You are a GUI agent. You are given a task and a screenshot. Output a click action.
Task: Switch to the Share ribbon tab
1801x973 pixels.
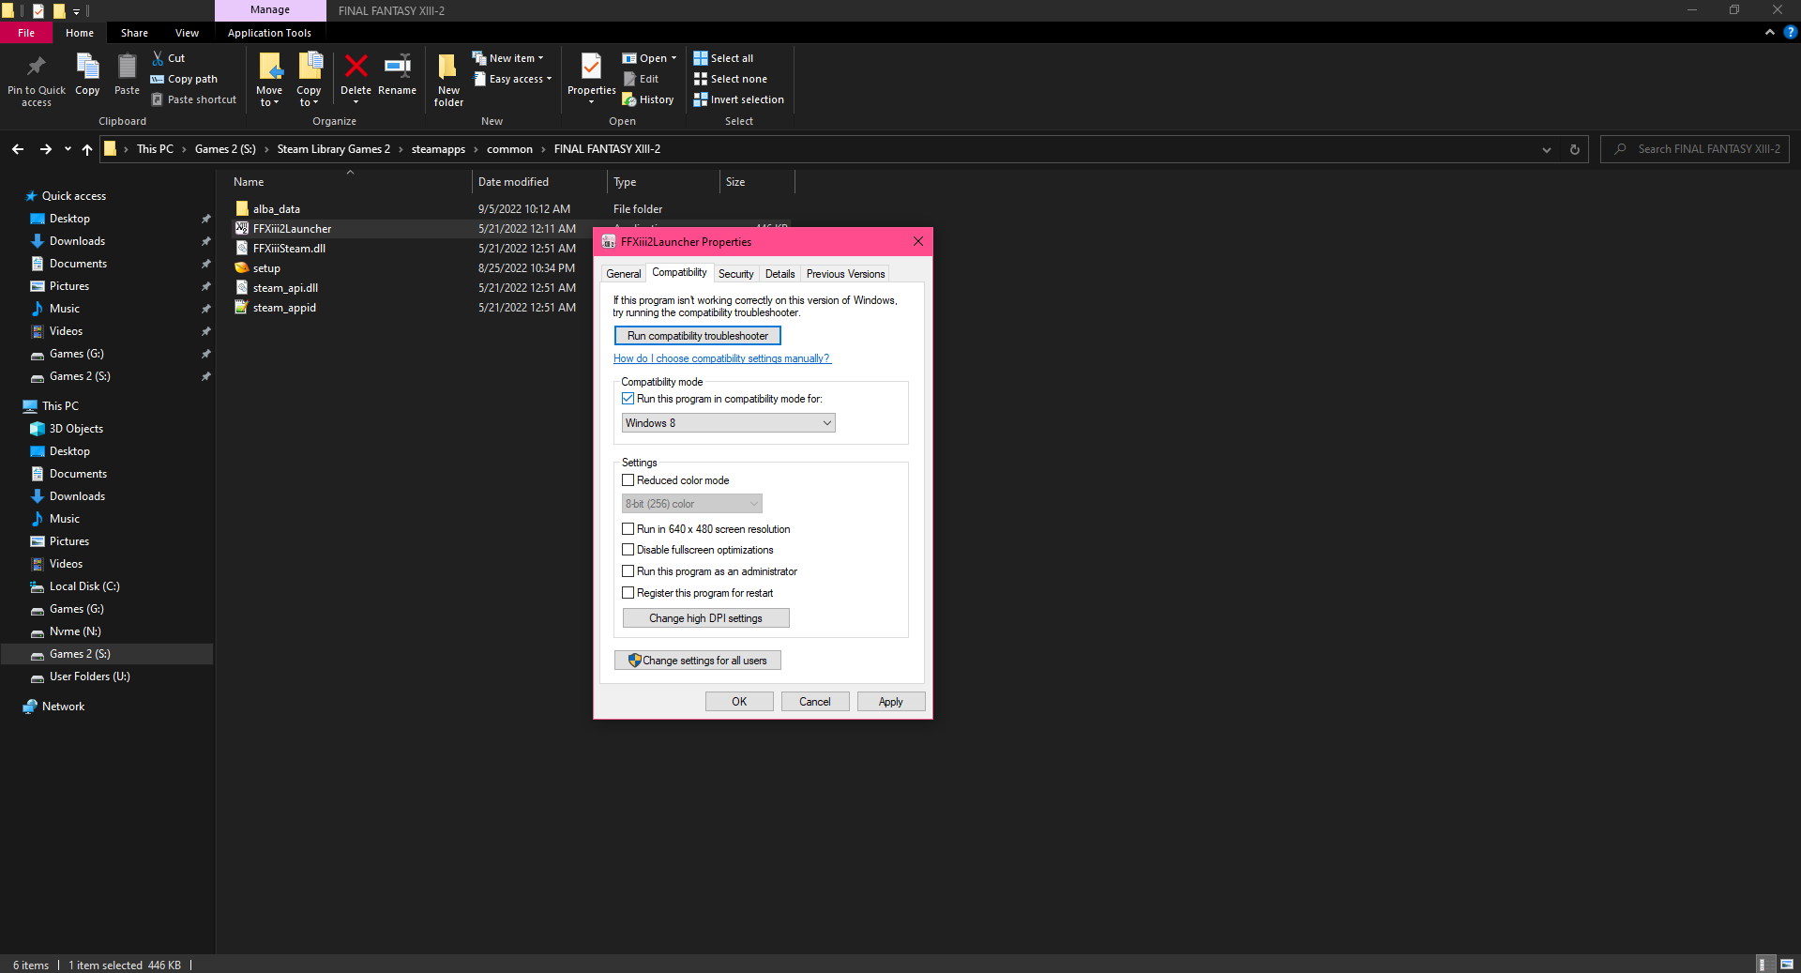(x=134, y=33)
